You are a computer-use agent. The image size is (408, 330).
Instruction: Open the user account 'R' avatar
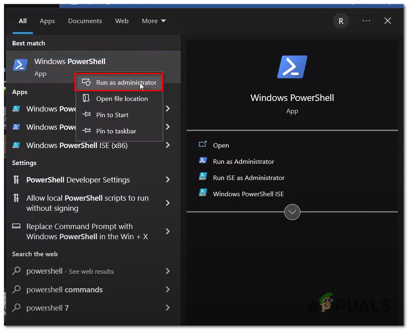pos(341,21)
